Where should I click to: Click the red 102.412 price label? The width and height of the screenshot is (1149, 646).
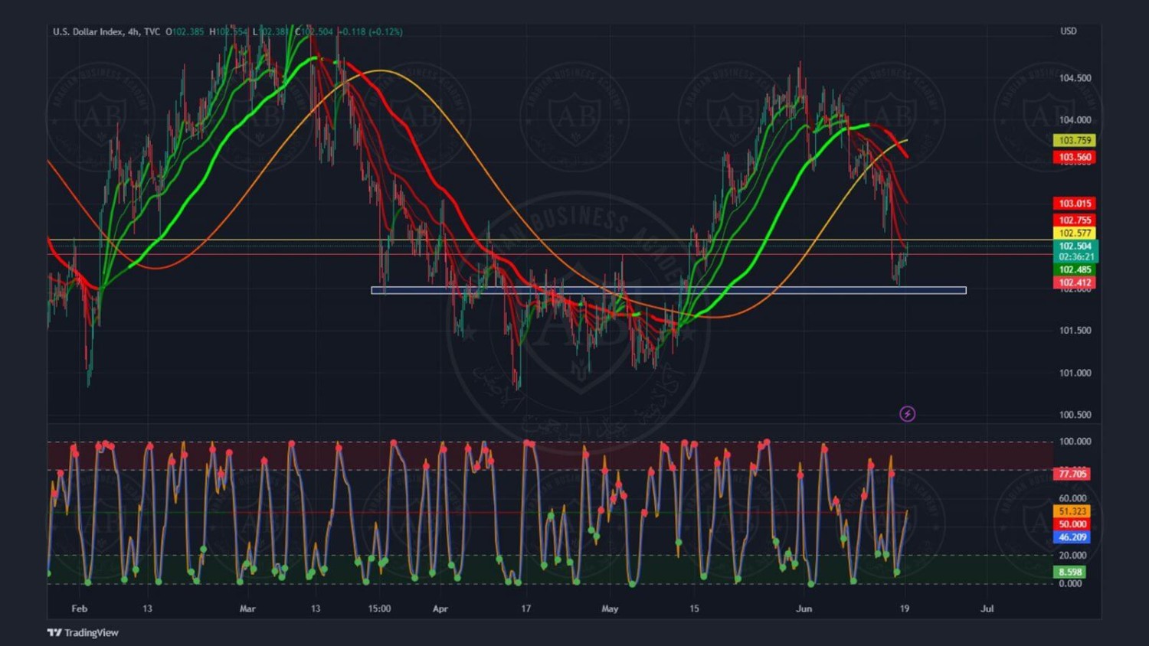(x=1075, y=282)
